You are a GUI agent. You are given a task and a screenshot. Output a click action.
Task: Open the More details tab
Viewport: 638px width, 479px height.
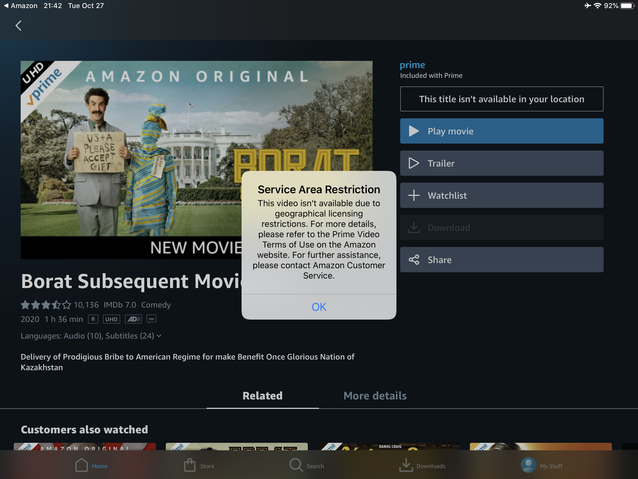[375, 396]
